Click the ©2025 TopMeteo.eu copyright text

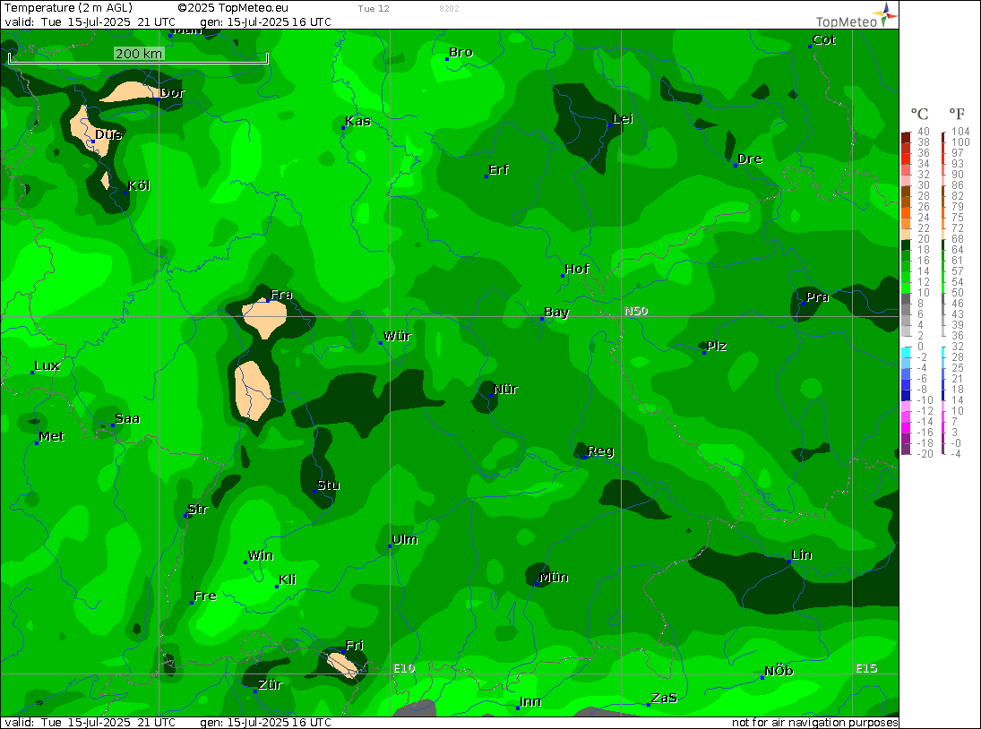click(233, 8)
